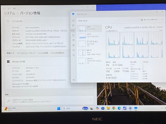Open Startup apps page in Task Manager
This screenshot has width=166, height=124.
(73, 40)
